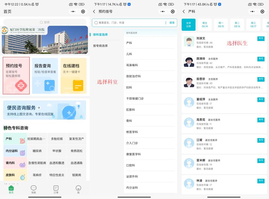Choose 泌尿外科 department
The image size is (269, 199).
pyautogui.click(x=151, y=177)
